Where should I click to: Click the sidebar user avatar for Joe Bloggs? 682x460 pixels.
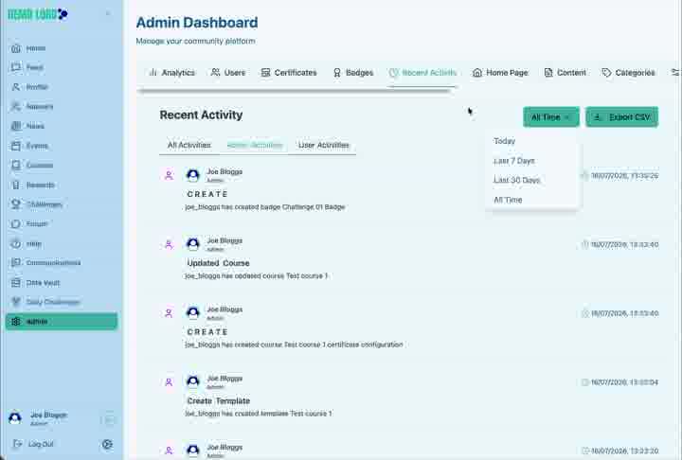(15, 417)
